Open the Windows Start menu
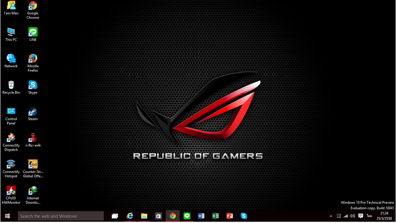396x223 pixels. (x=8, y=216)
